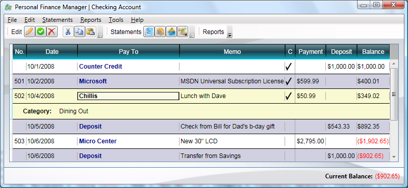Click the money handshake statement icon
Viewport: 408px width, 188px height.
click(x=183, y=32)
